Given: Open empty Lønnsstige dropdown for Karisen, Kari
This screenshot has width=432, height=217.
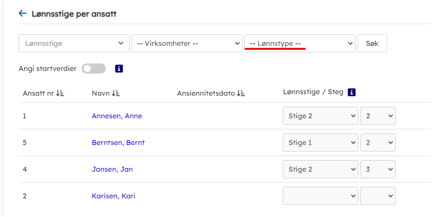Looking at the screenshot, I should click(320, 196).
